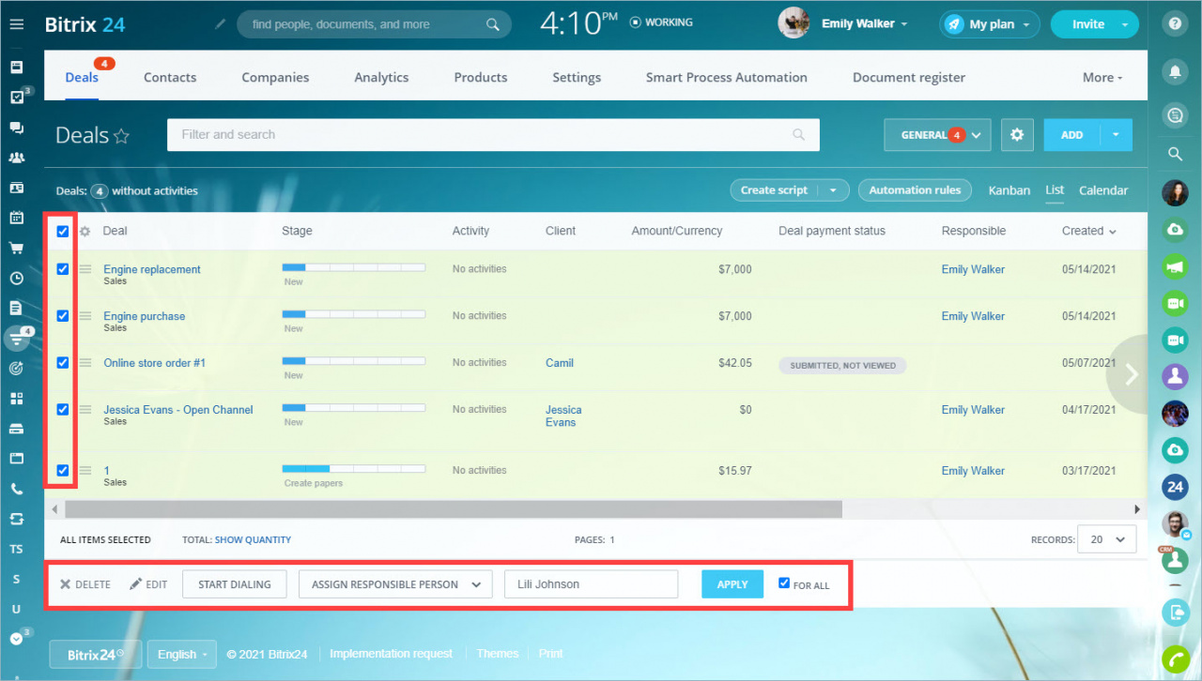Viewport: 1202px width, 681px height.
Task: Open row action menu for Engine replacement
Action: click(85, 269)
